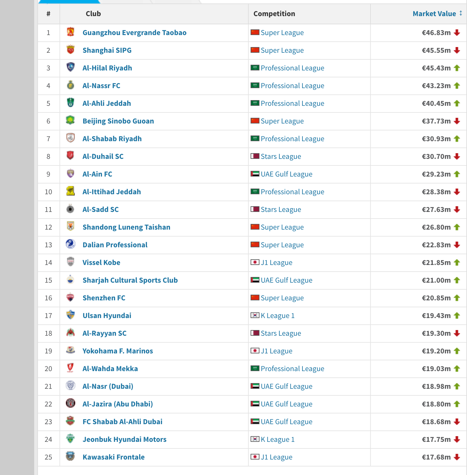Click the Ulsan Hyundai club crest
467x475 pixels.
click(71, 315)
